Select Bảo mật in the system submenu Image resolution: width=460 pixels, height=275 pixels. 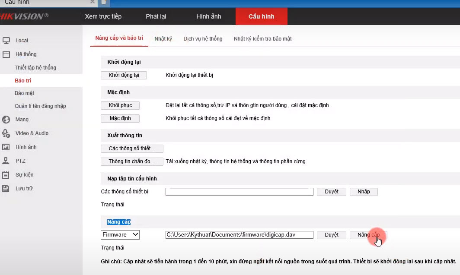click(x=24, y=93)
